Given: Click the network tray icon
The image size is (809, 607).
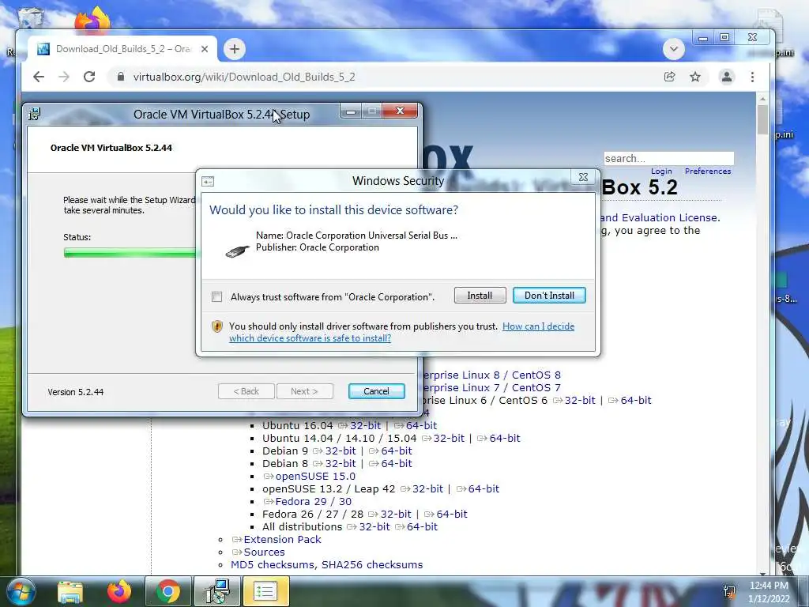Looking at the screenshot, I should click(729, 592).
